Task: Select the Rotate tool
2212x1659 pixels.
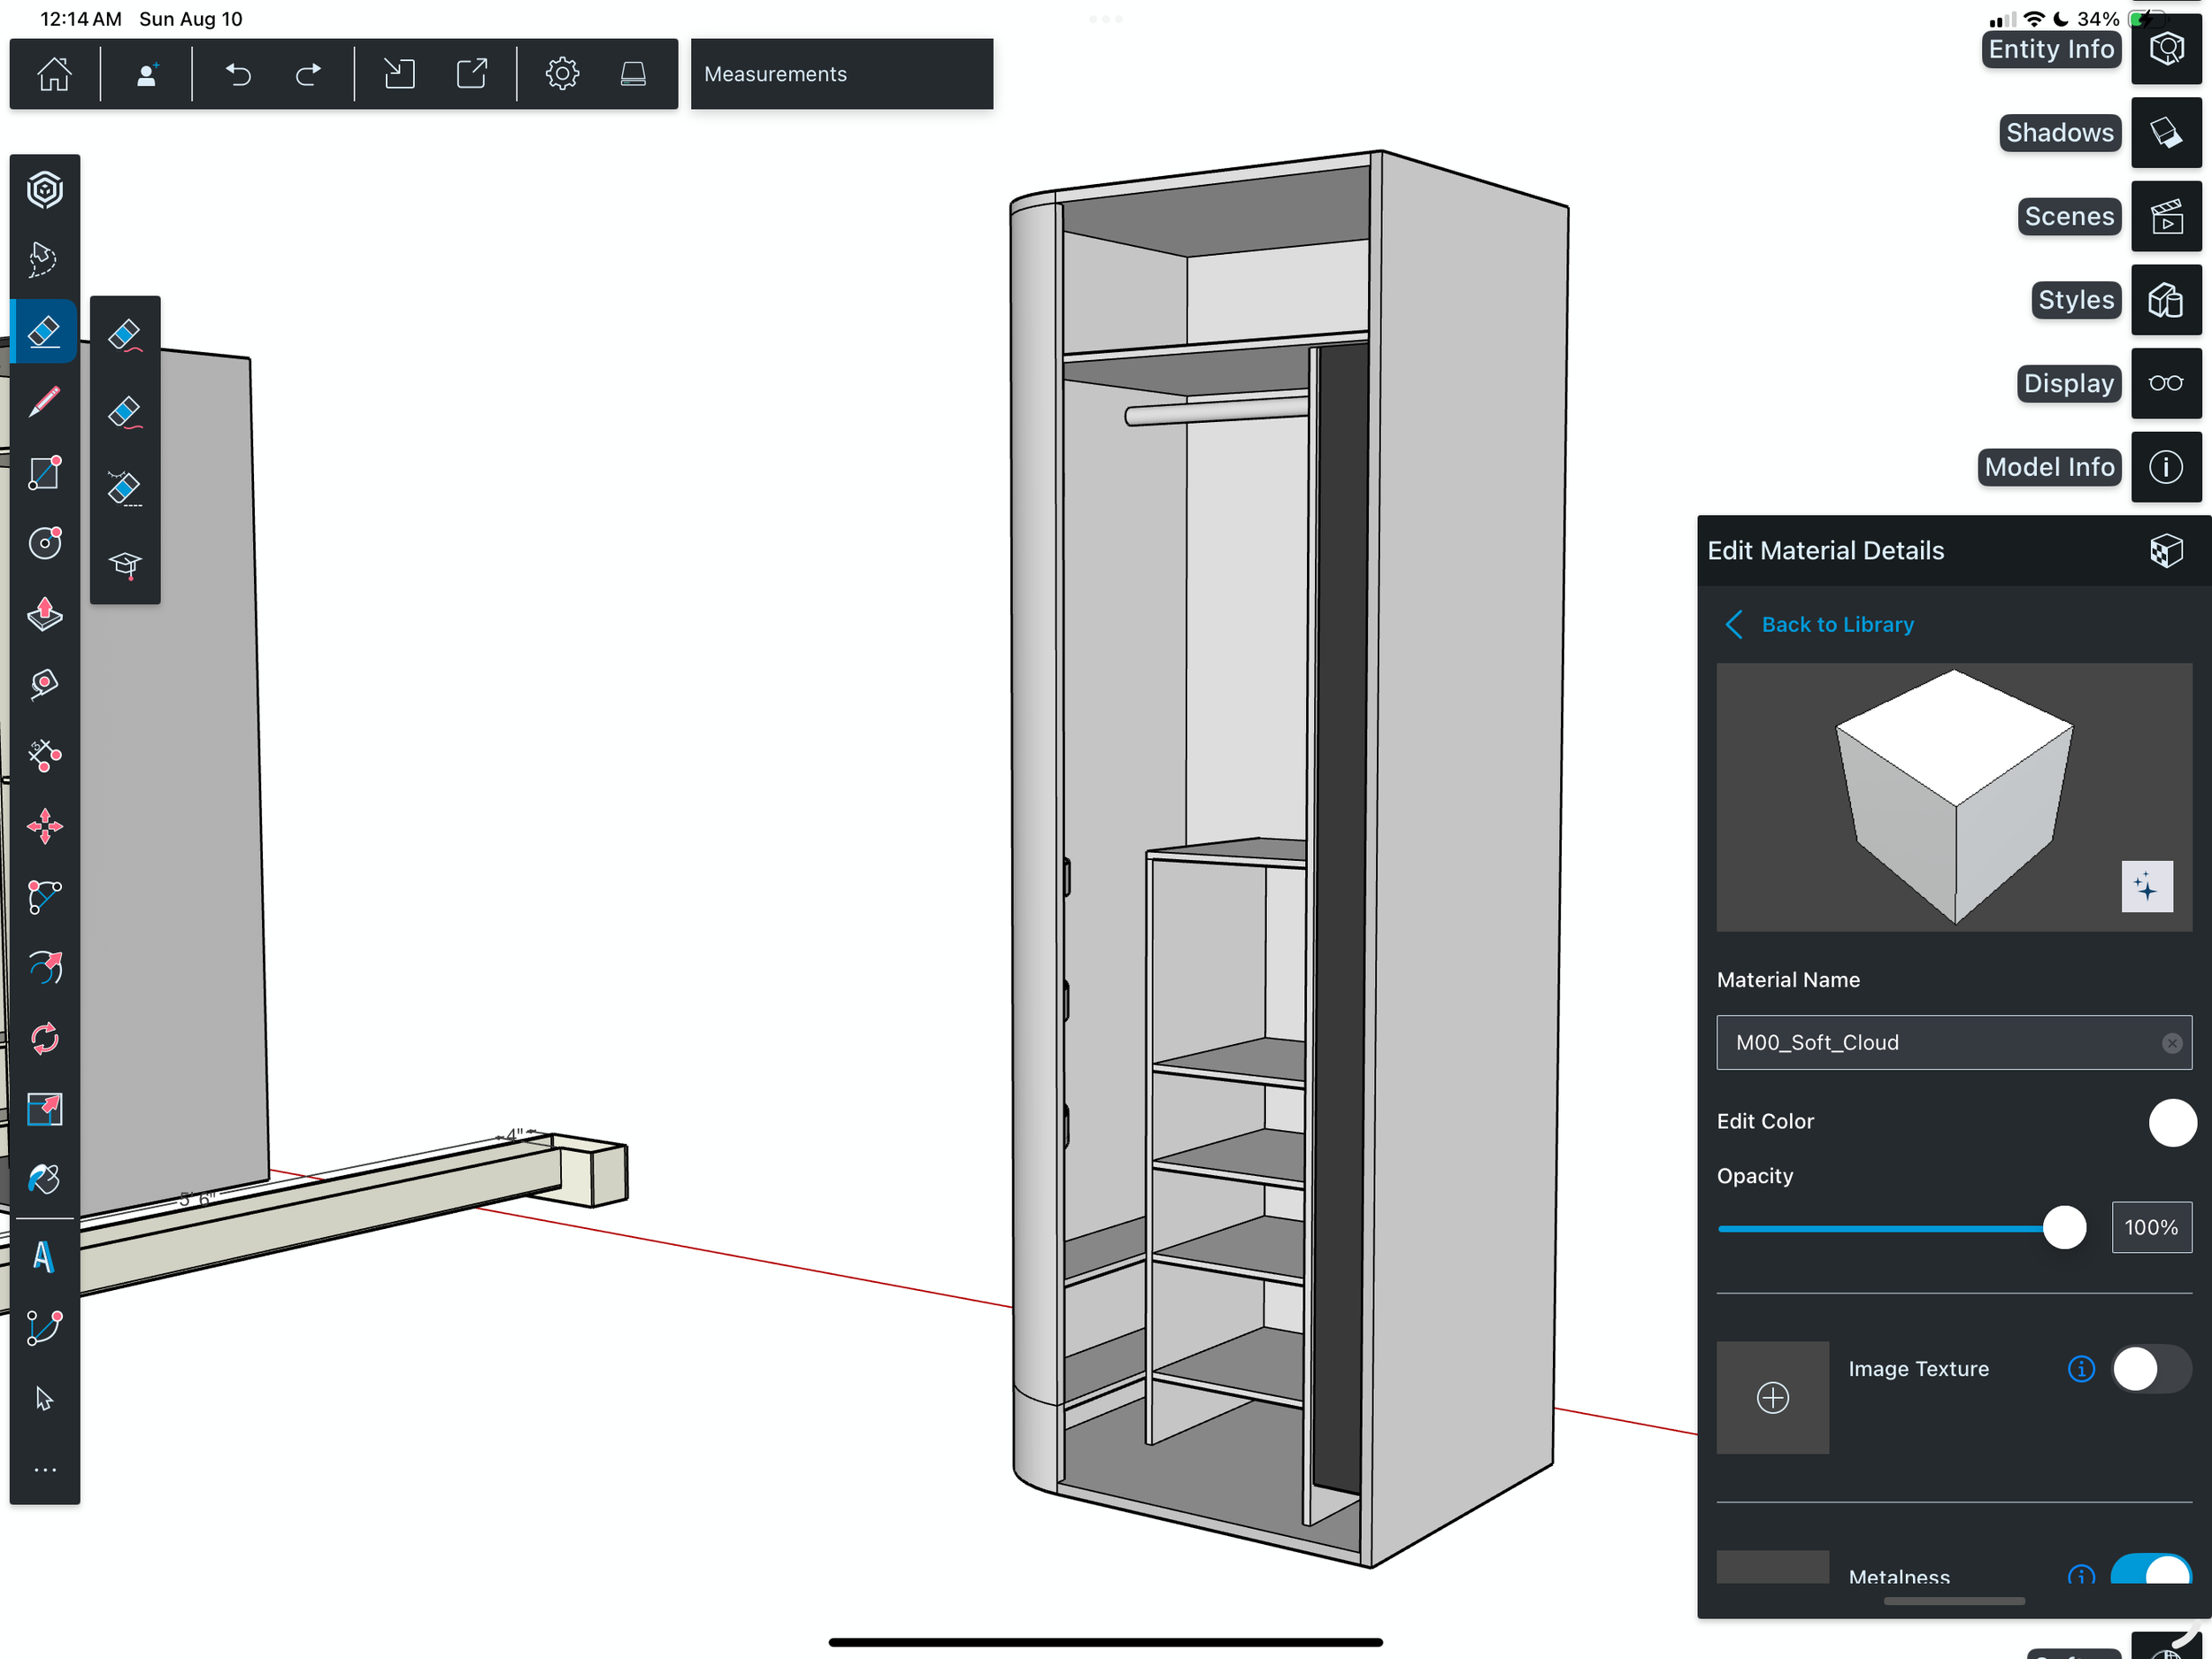Action: pyautogui.click(x=45, y=1038)
